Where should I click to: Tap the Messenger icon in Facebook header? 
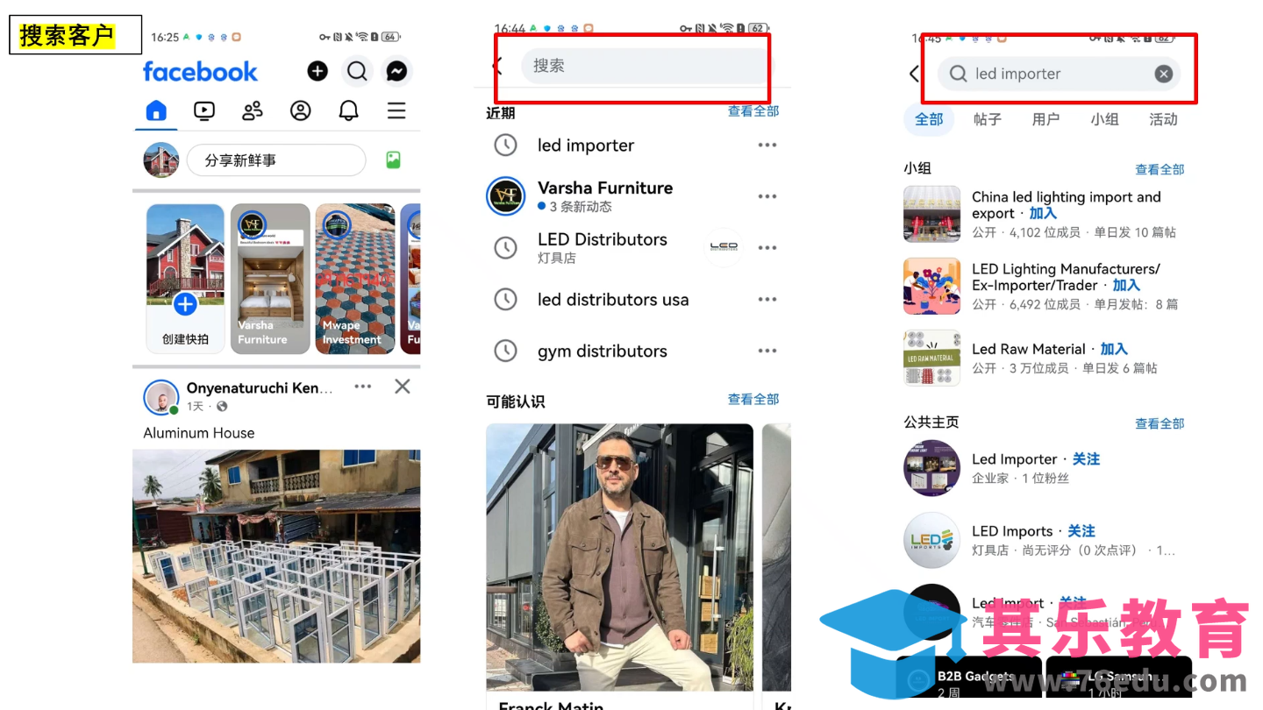pyautogui.click(x=396, y=71)
